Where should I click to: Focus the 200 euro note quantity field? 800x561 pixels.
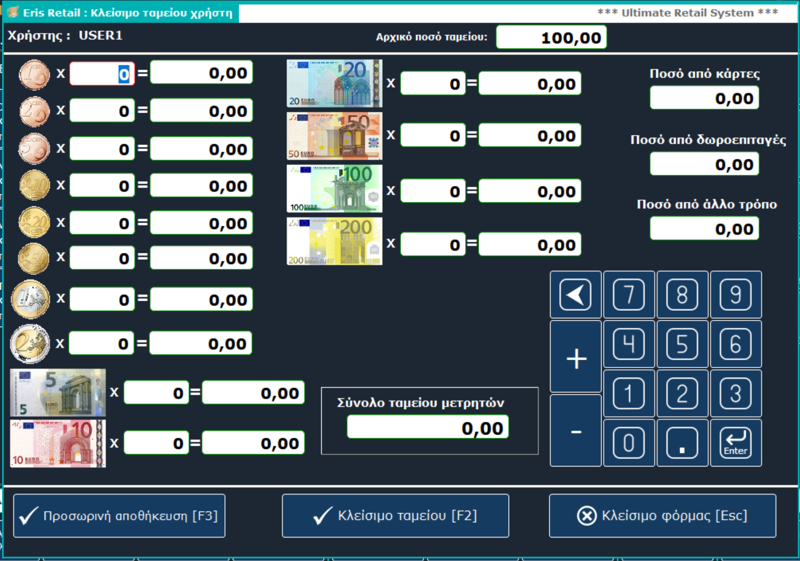[433, 244]
